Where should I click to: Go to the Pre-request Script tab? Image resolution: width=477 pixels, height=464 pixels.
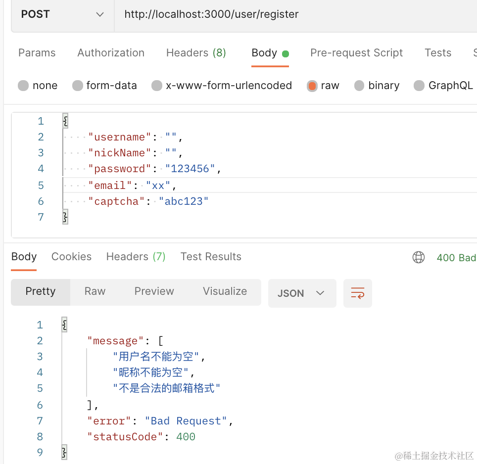pyautogui.click(x=356, y=53)
